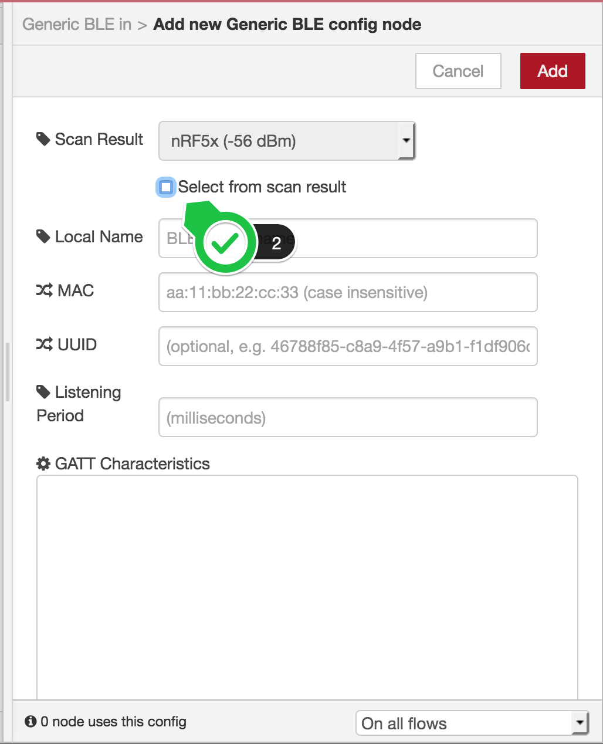Screen dimensions: 603x744
Task: Focus the Listening Period milliseconds field
Action: point(348,417)
